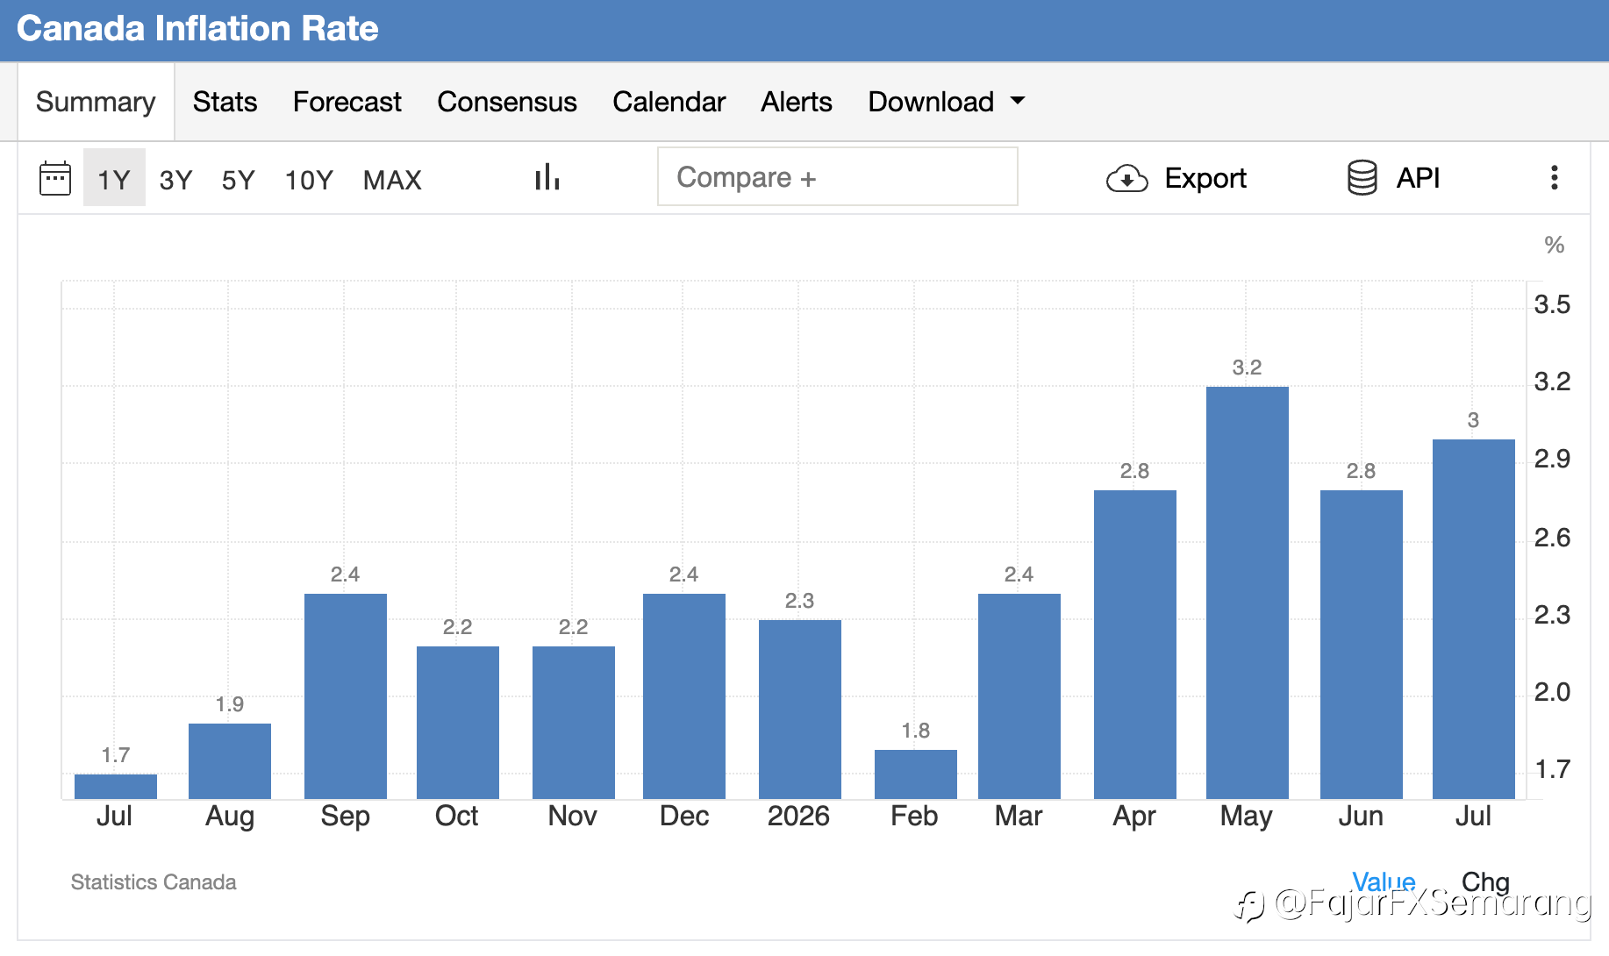The height and width of the screenshot is (956, 1609).
Task: Click the database API icon
Action: point(1362,178)
